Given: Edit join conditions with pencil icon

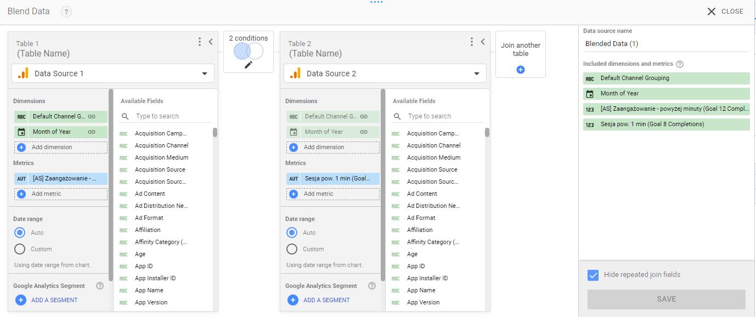Looking at the screenshot, I should (x=249, y=65).
